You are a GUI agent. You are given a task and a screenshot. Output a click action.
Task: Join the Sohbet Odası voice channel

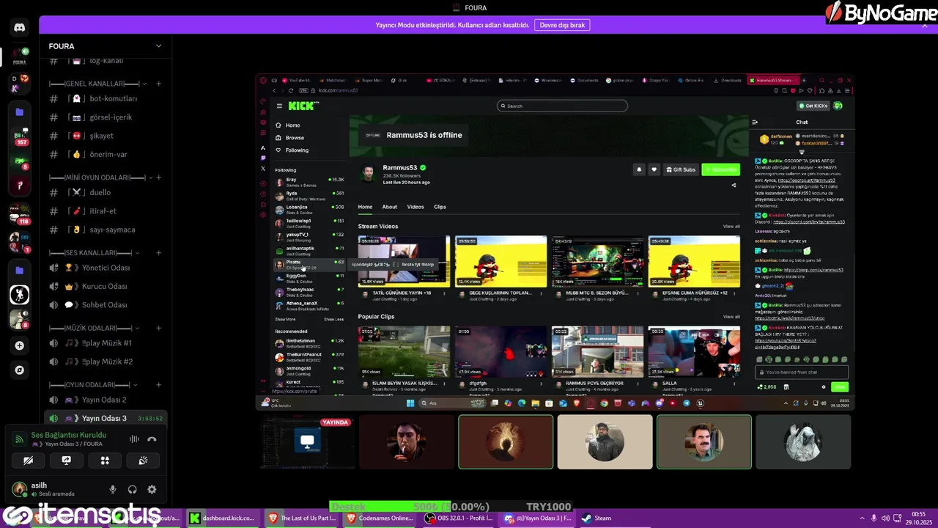click(106, 305)
